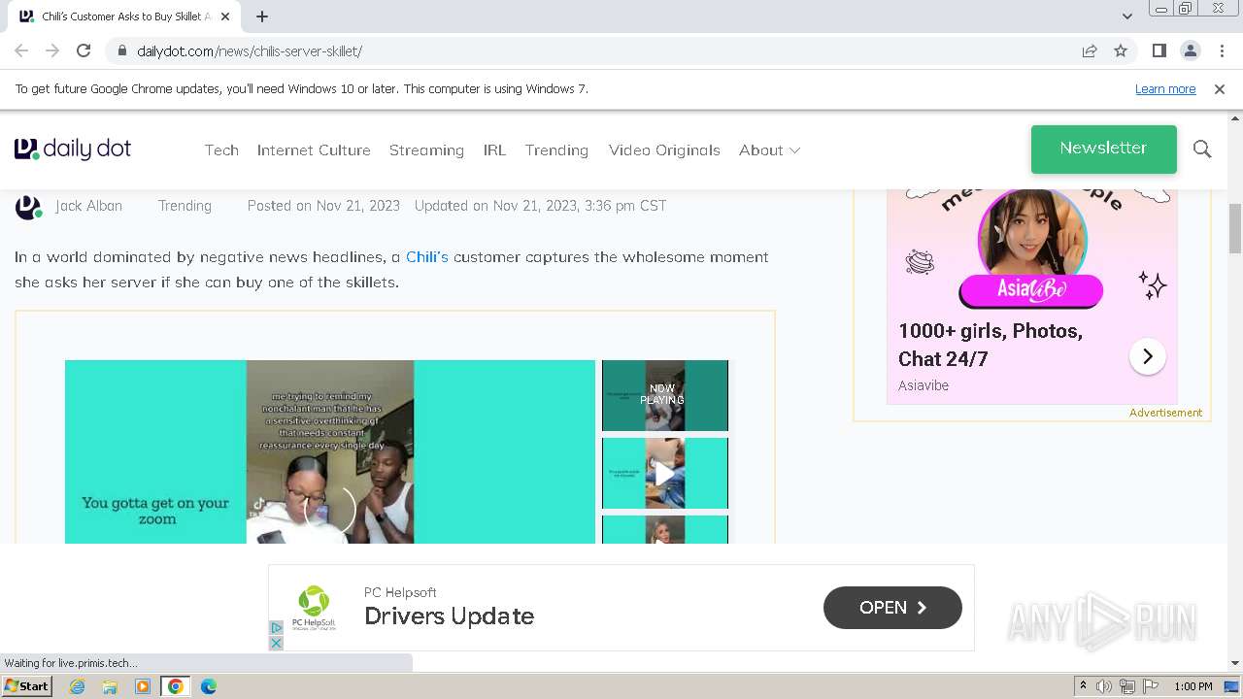The width and height of the screenshot is (1243, 699).
Task: Click the page vertical scrollbar thumb
Action: [1235, 228]
